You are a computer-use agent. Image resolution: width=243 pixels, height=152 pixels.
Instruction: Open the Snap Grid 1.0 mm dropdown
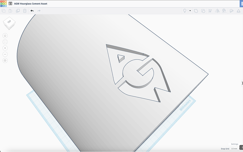click(235, 148)
